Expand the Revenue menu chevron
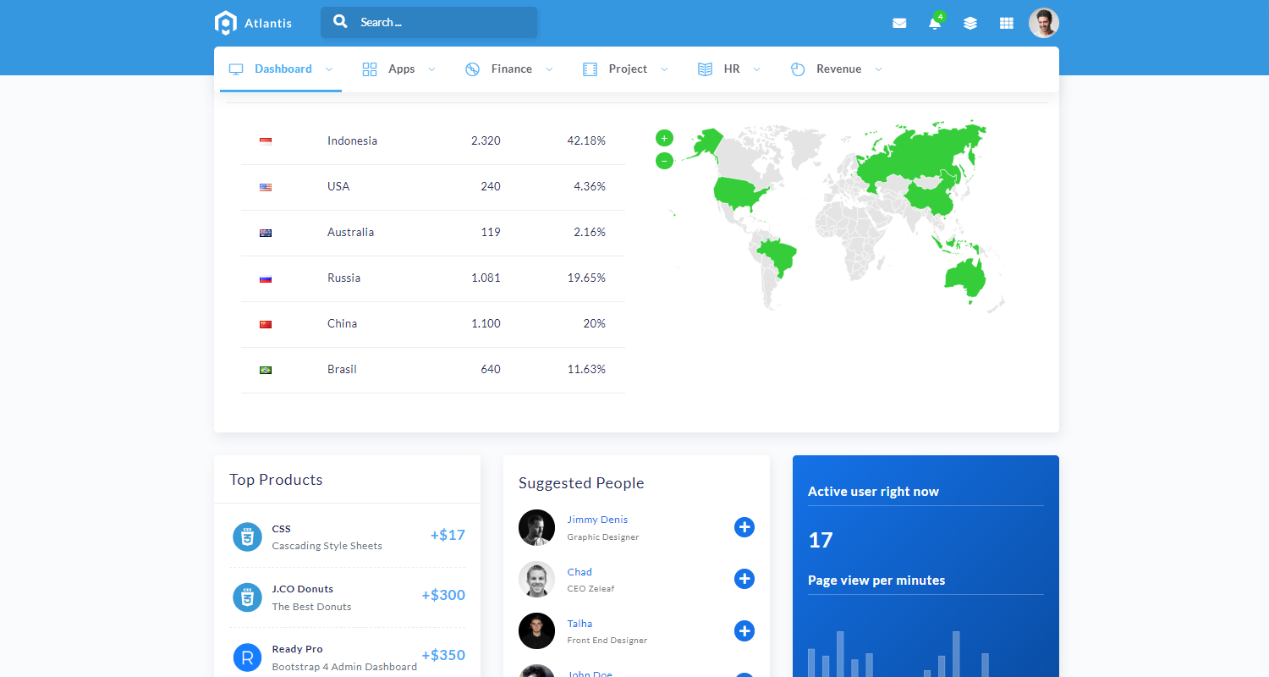The image size is (1269, 677). (878, 69)
